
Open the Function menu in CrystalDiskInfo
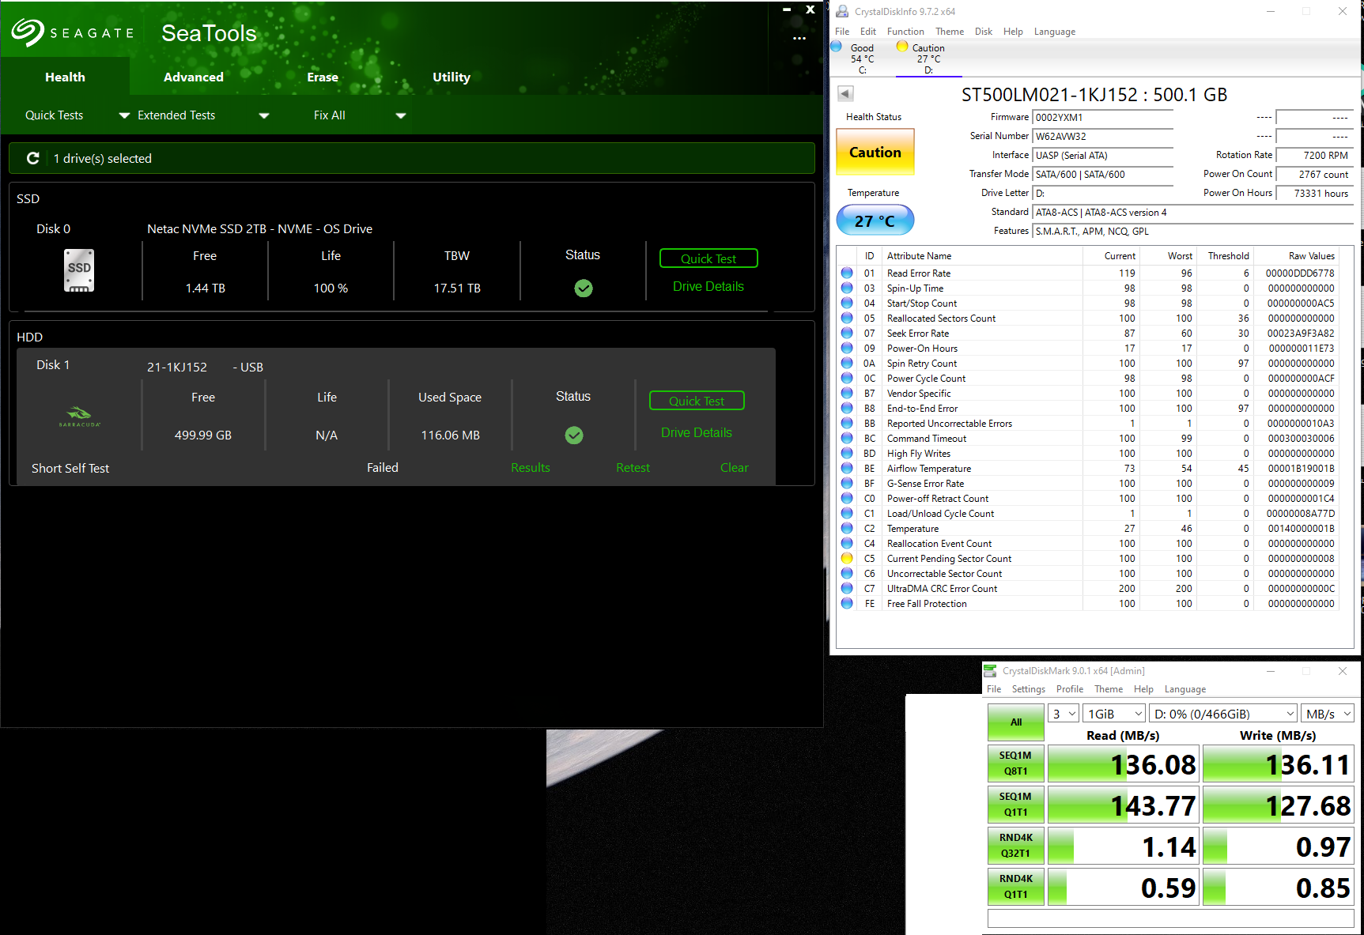tap(905, 32)
